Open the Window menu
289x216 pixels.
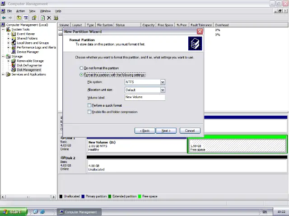(45, 11)
